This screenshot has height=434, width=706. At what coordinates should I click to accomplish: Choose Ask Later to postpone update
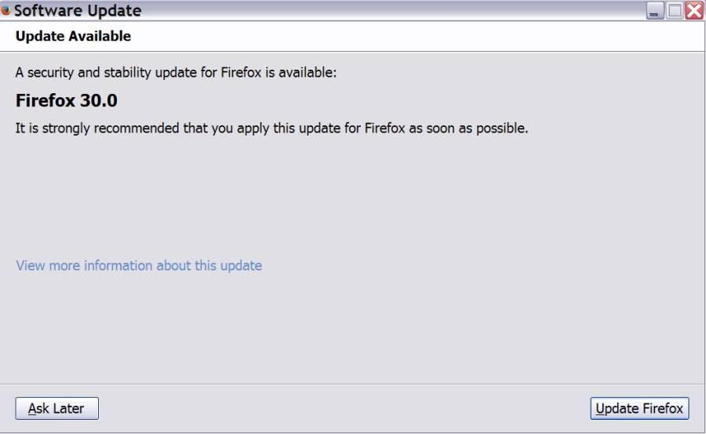coord(56,408)
